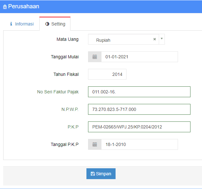
Task: Save settings with the Simpan button
Action: tap(101, 174)
